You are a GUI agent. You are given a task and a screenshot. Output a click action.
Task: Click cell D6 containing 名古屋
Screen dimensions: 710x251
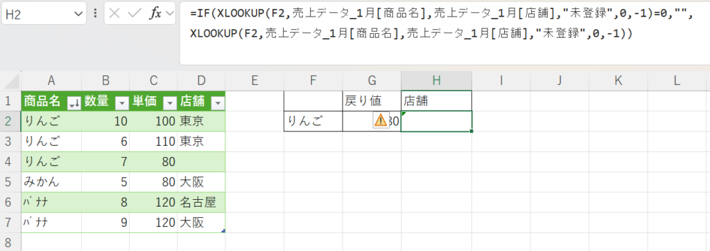coord(202,202)
